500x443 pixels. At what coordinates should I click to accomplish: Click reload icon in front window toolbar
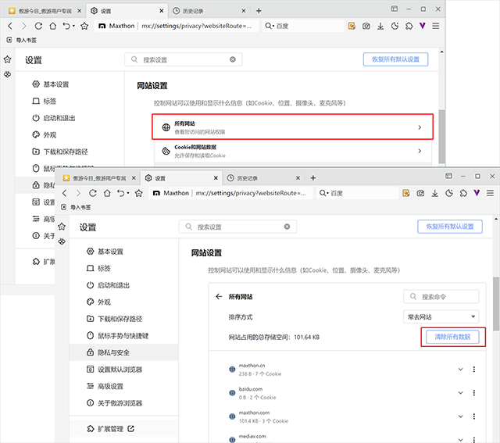click(93, 193)
